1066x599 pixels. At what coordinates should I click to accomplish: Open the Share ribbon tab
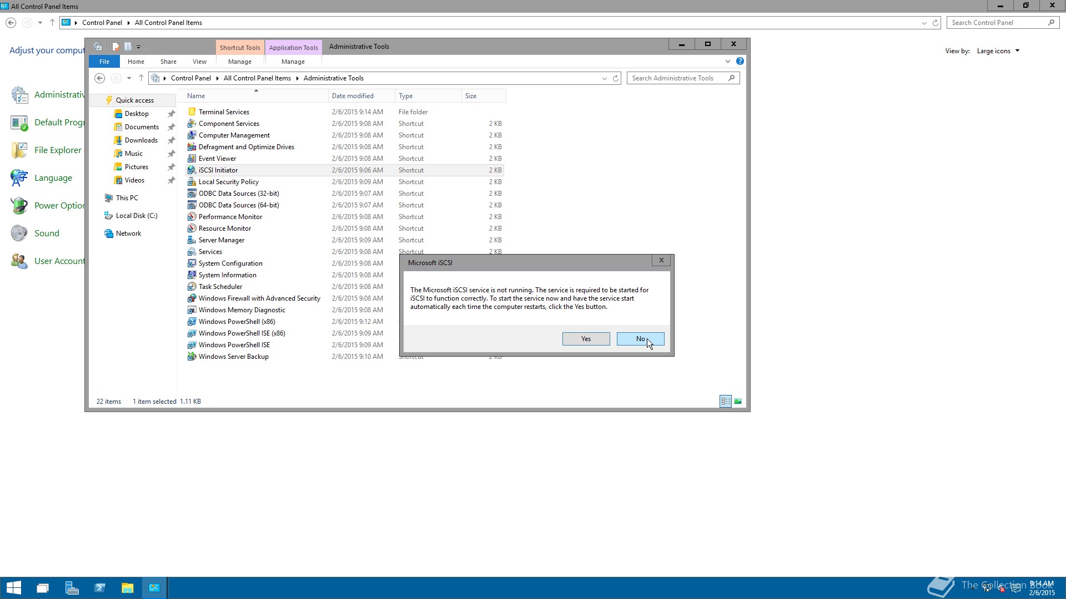(x=168, y=62)
